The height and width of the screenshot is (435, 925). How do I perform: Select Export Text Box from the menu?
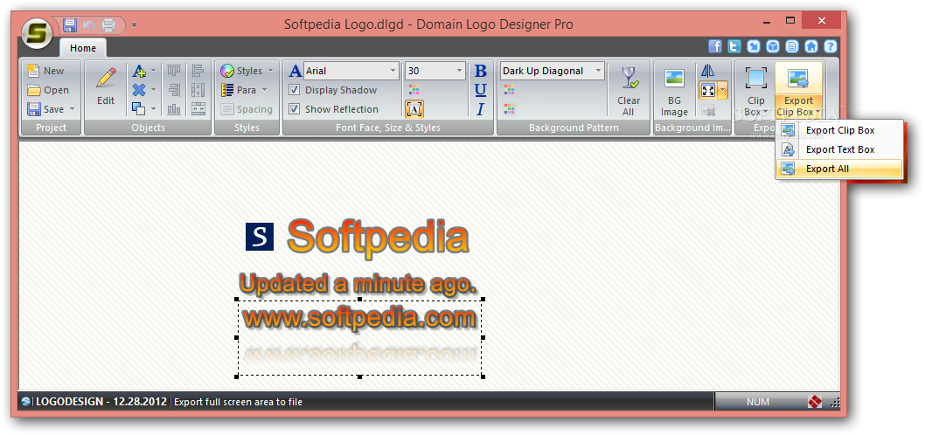pyautogui.click(x=838, y=149)
